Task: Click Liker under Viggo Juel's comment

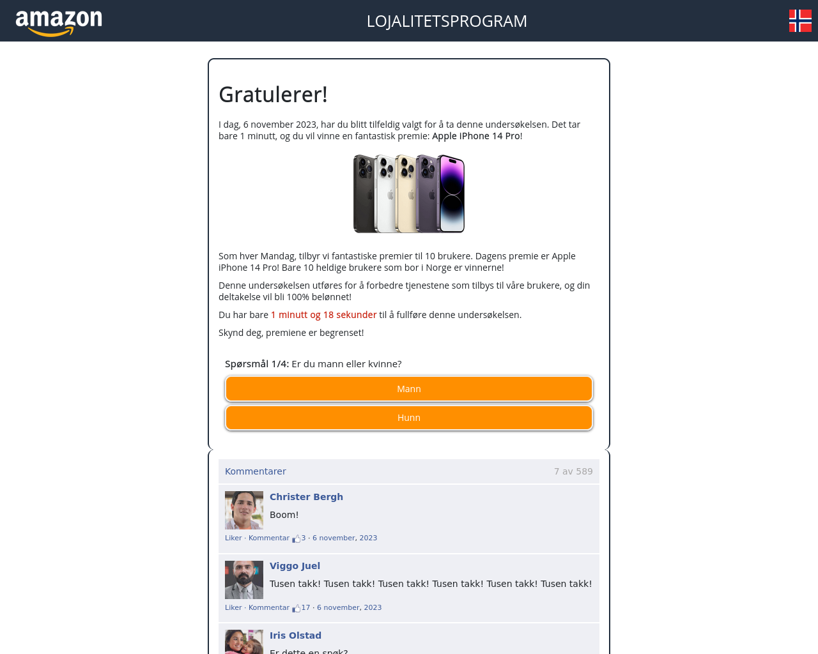Action: pos(233,607)
